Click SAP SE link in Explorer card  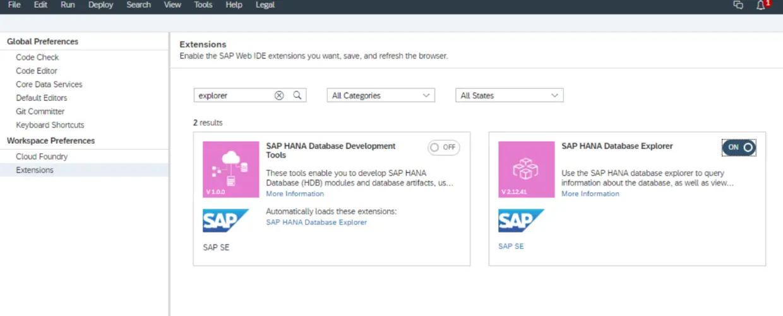(511, 246)
